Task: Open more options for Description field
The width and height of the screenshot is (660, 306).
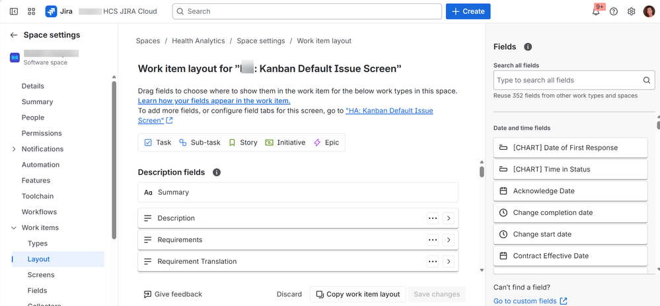Action: point(433,218)
